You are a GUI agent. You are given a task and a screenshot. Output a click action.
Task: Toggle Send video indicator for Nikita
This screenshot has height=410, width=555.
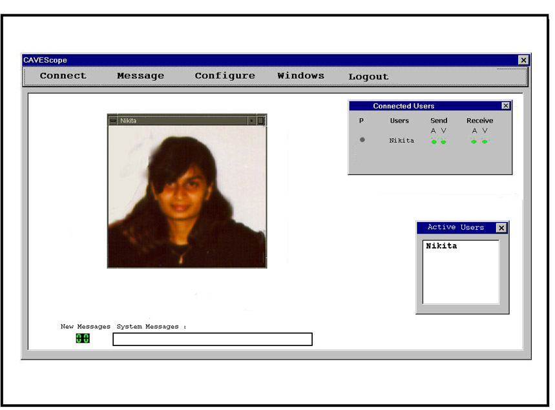coord(443,141)
